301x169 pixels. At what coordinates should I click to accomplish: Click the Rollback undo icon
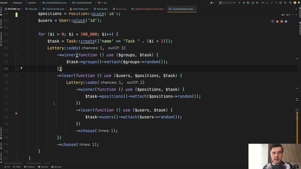click(285, 3)
